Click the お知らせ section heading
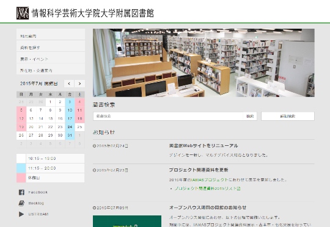Screen dimensions: 330x227 coord(104,132)
